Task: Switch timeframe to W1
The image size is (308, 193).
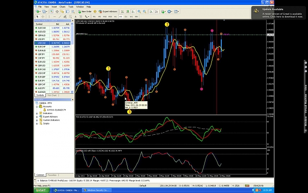Action: tap(131, 17)
